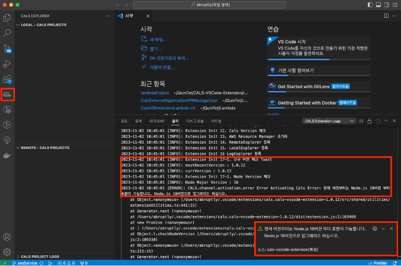401x266 pixels.
Task: Open Get Started with GitLens walkthrough
Action: 319,87
